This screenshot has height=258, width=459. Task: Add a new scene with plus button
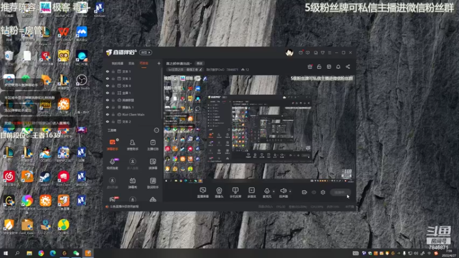[x=159, y=63]
